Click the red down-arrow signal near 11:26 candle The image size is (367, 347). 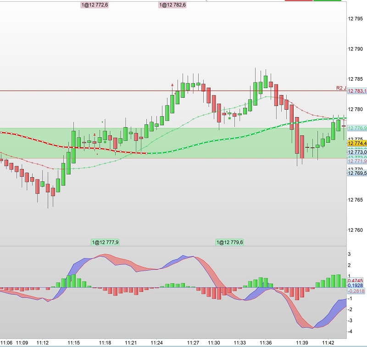coord(172,85)
